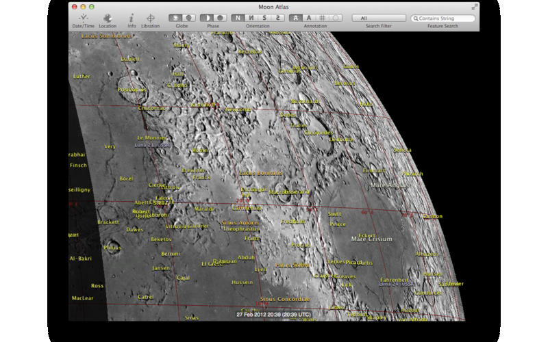Image resolution: width=548 pixels, height=342 pixels.
Task: Select the Maclear label
Action: (x=82, y=298)
